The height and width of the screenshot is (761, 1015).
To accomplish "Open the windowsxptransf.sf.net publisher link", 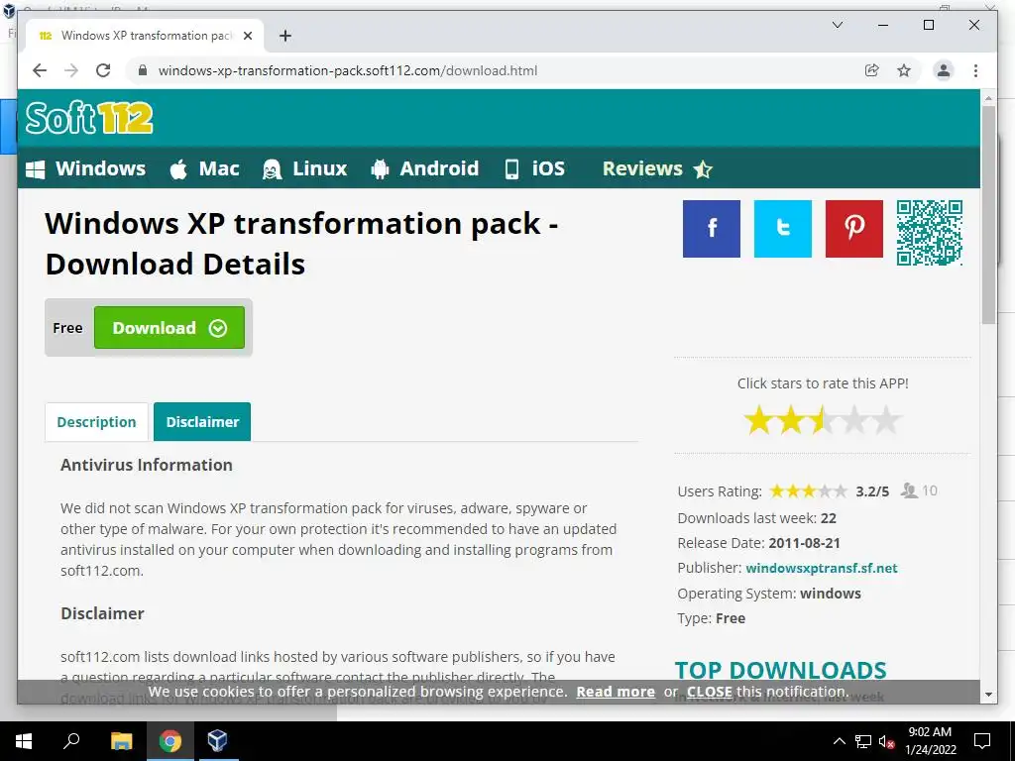I will pos(822,568).
